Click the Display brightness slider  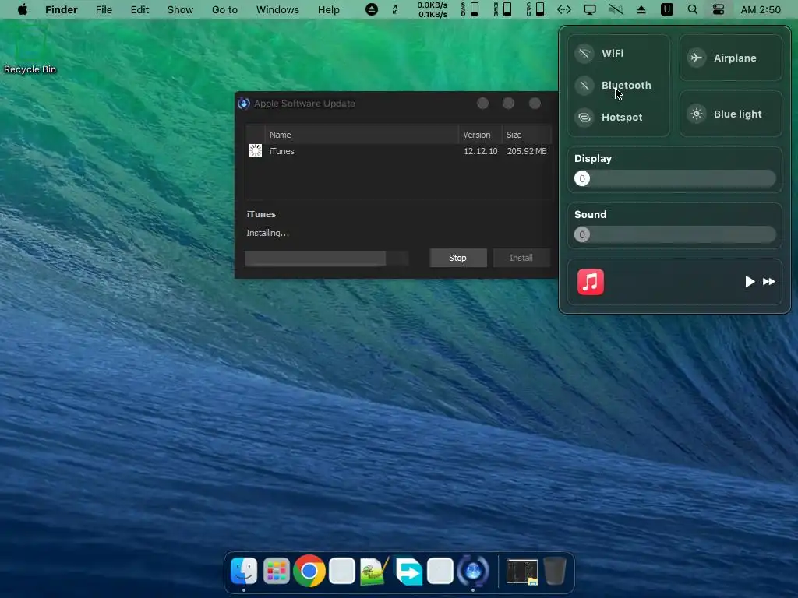tap(675, 178)
